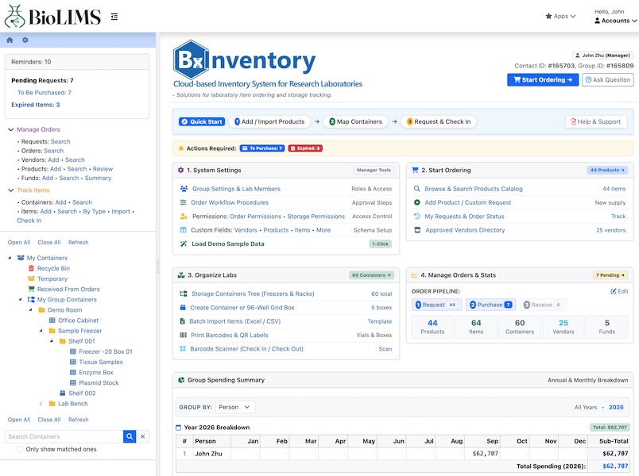Click My Requests history clock icon

pyautogui.click(x=417, y=217)
